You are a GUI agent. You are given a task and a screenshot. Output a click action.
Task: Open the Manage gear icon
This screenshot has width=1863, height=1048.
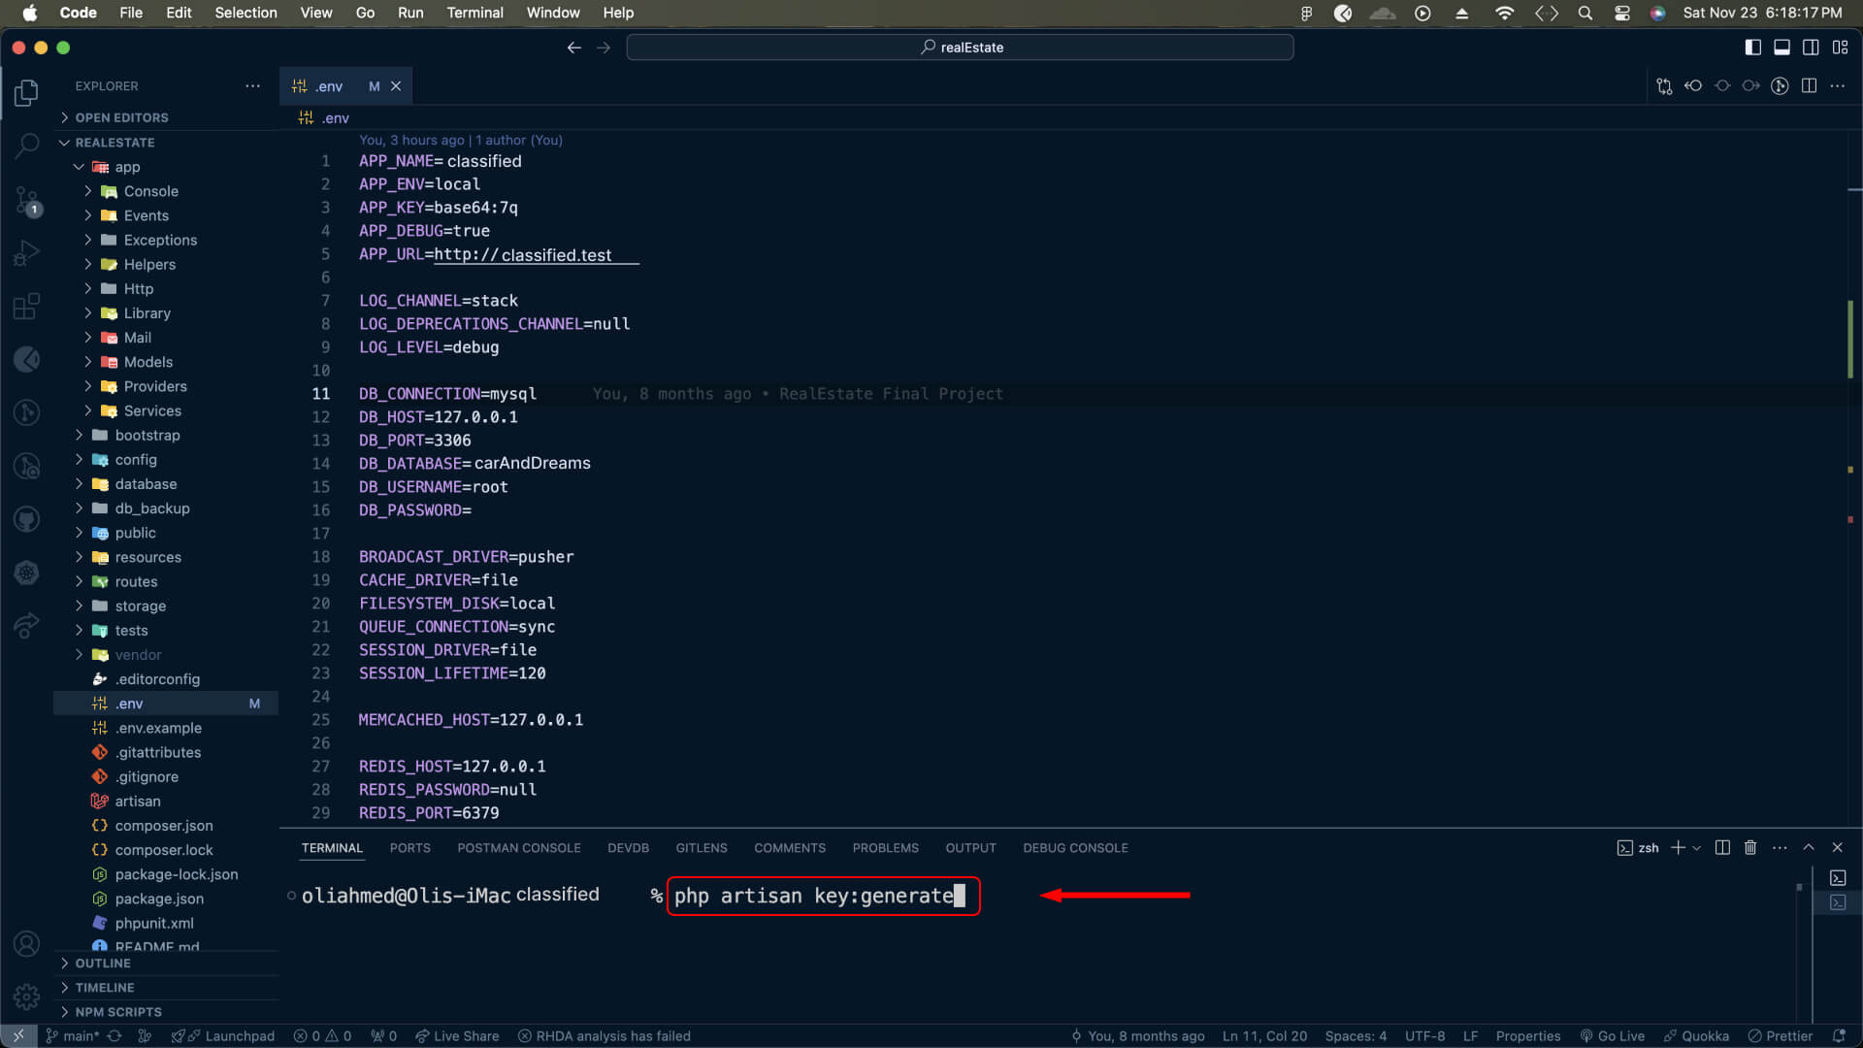pyautogui.click(x=26, y=996)
